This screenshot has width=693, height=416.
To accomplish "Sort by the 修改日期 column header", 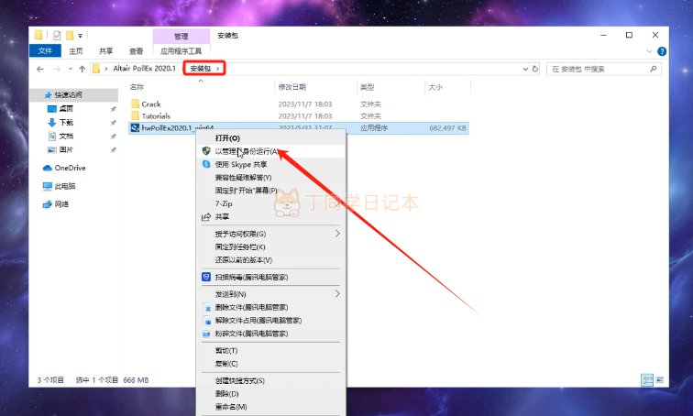I will 291,87.
